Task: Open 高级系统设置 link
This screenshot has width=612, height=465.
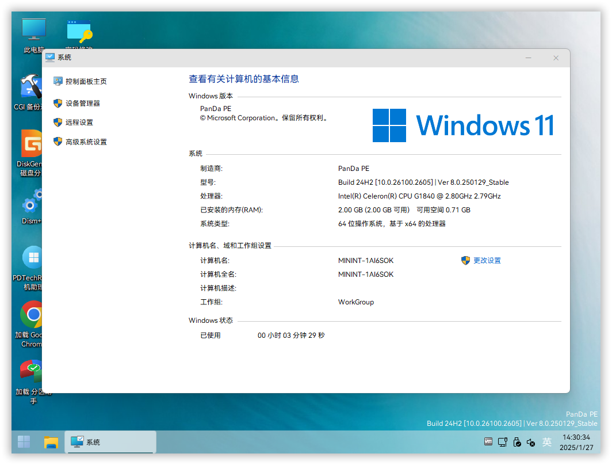Action: tap(86, 142)
